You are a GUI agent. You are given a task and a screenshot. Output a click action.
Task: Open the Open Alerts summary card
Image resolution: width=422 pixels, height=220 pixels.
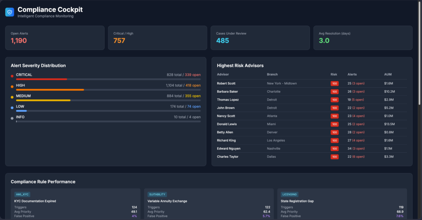(x=55, y=38)
